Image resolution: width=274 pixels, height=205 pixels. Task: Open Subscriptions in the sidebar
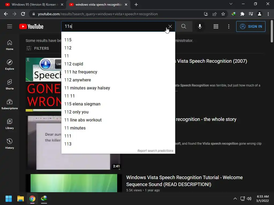click(10, 104)
